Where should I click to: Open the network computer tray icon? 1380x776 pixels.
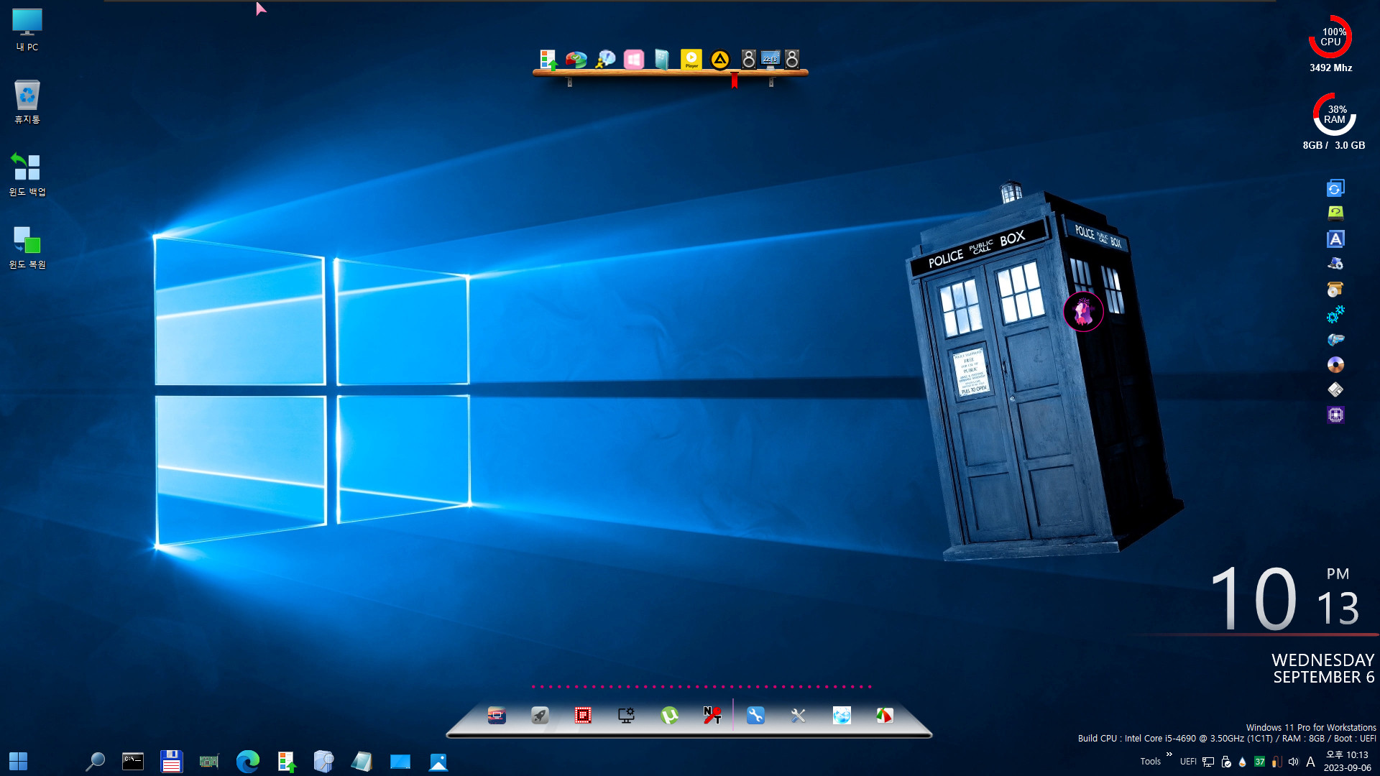point(1208,762)
